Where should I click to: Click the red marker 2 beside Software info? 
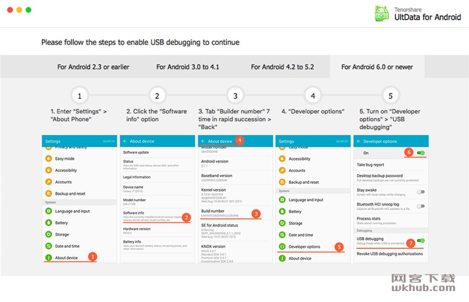coord(187,217)
